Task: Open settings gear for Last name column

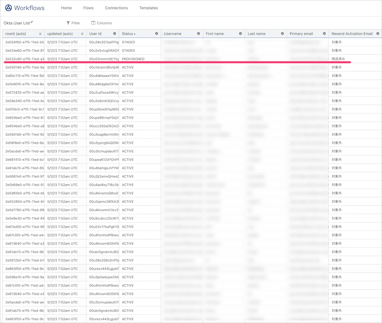Action: [x=282, y=33]
